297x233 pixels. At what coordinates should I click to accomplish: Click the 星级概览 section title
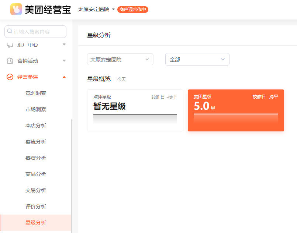click(99, 79)
